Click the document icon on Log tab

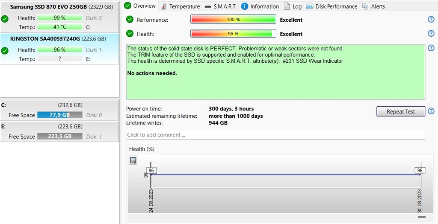tap(287, 6)
